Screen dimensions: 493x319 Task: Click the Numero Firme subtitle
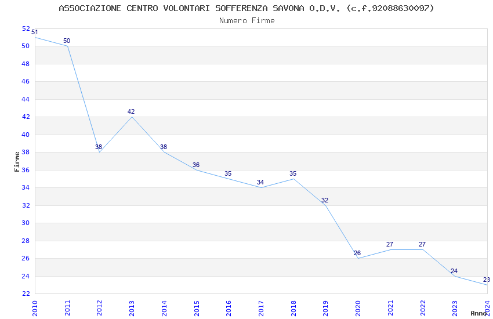tap(247, 20)
